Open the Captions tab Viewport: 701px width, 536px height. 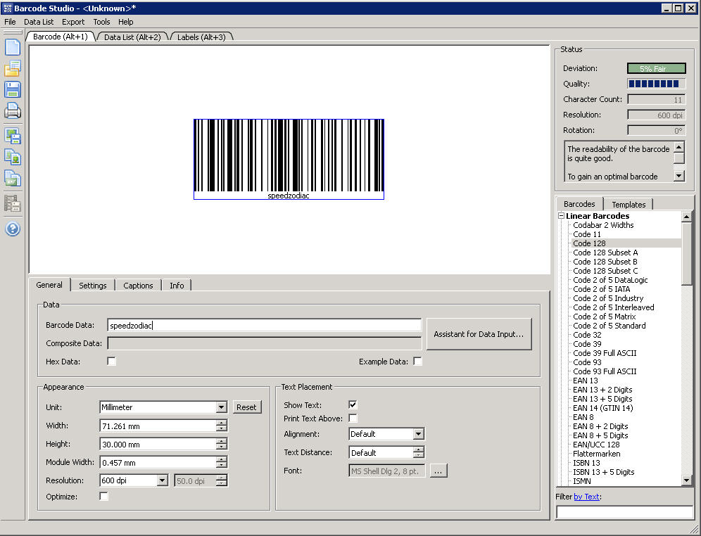tap(138, 286)
